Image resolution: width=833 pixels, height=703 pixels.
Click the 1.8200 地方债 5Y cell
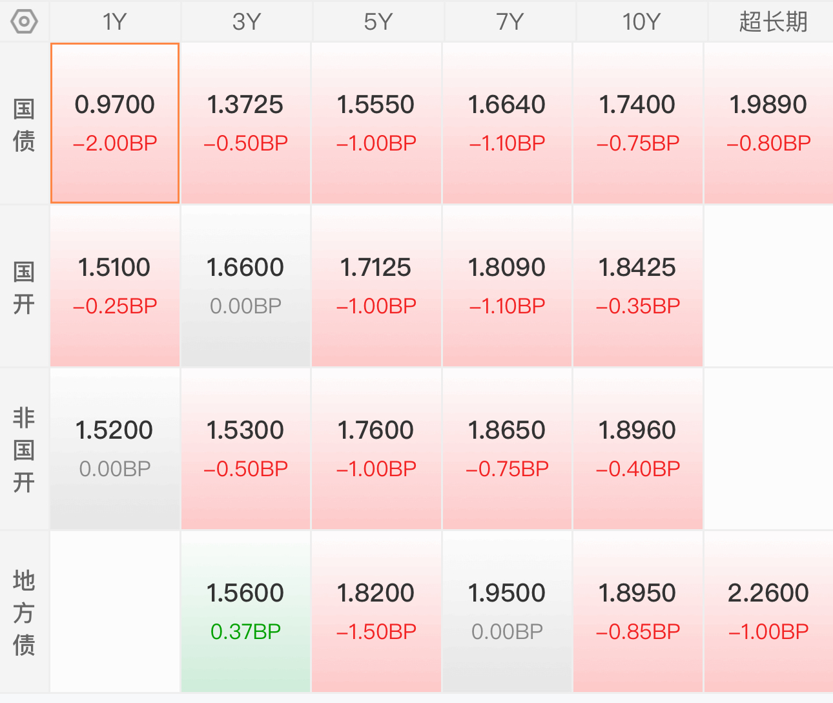pyautogui.click(x=376, y=612)
